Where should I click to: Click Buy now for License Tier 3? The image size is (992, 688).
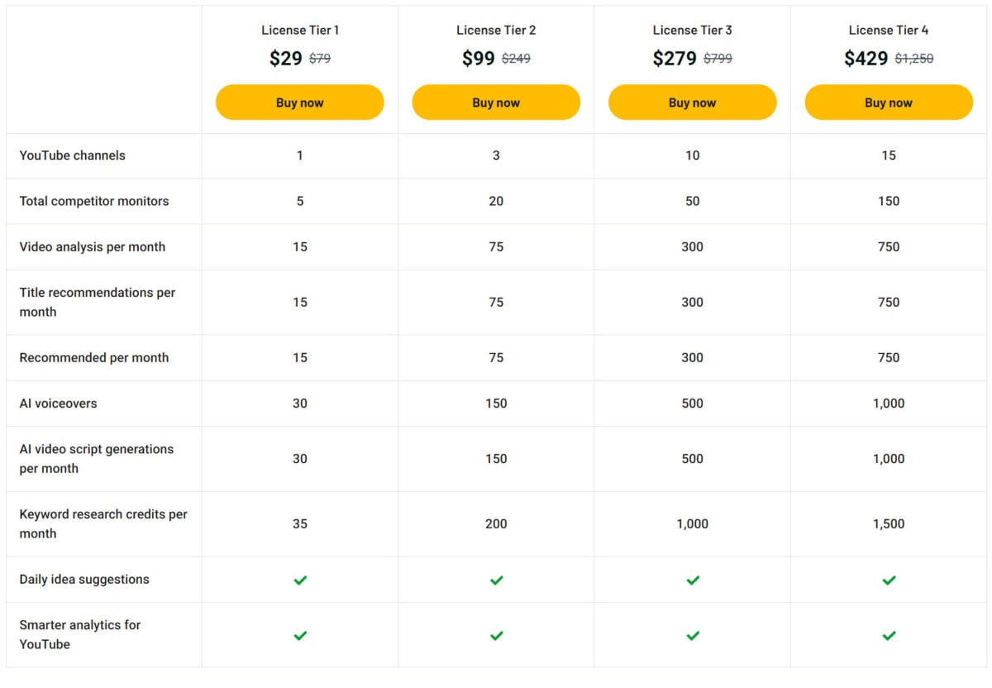pos(692,102)
